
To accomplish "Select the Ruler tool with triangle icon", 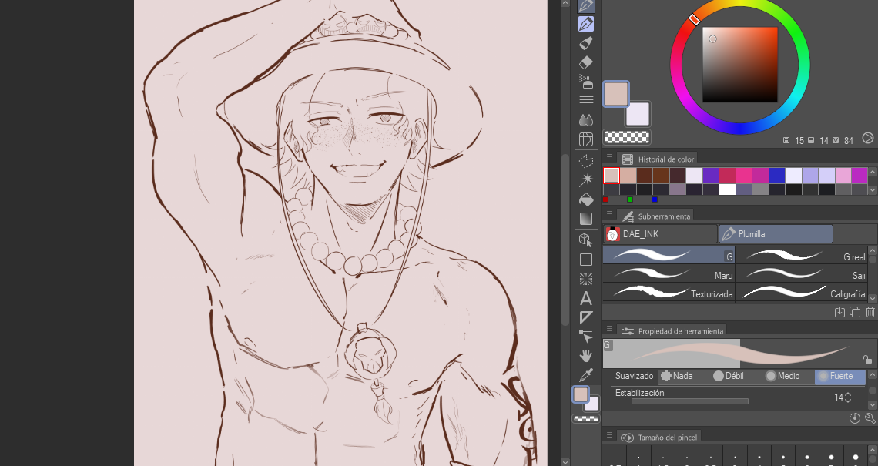I will [585, 317].
